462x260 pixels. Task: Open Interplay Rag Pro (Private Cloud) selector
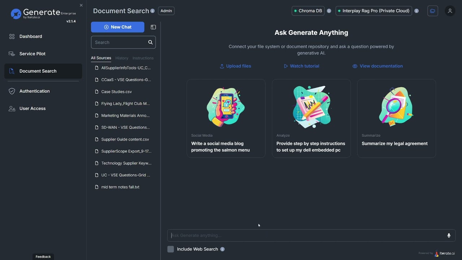coord(374,11)
